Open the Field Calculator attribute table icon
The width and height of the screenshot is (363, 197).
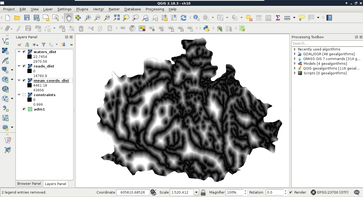click(x=268, y=18)
